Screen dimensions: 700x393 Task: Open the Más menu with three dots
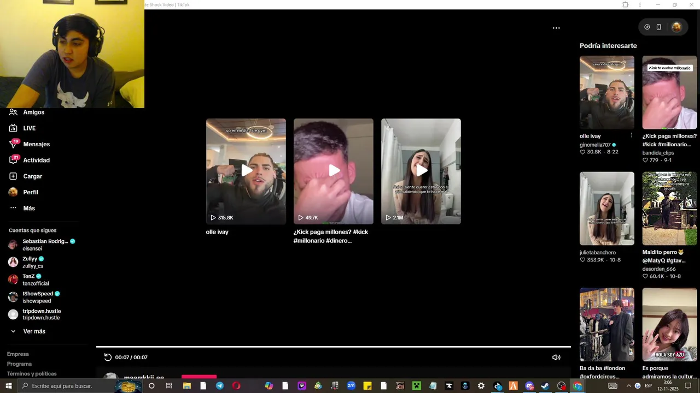pyautogui.click(x=28, y=209)
